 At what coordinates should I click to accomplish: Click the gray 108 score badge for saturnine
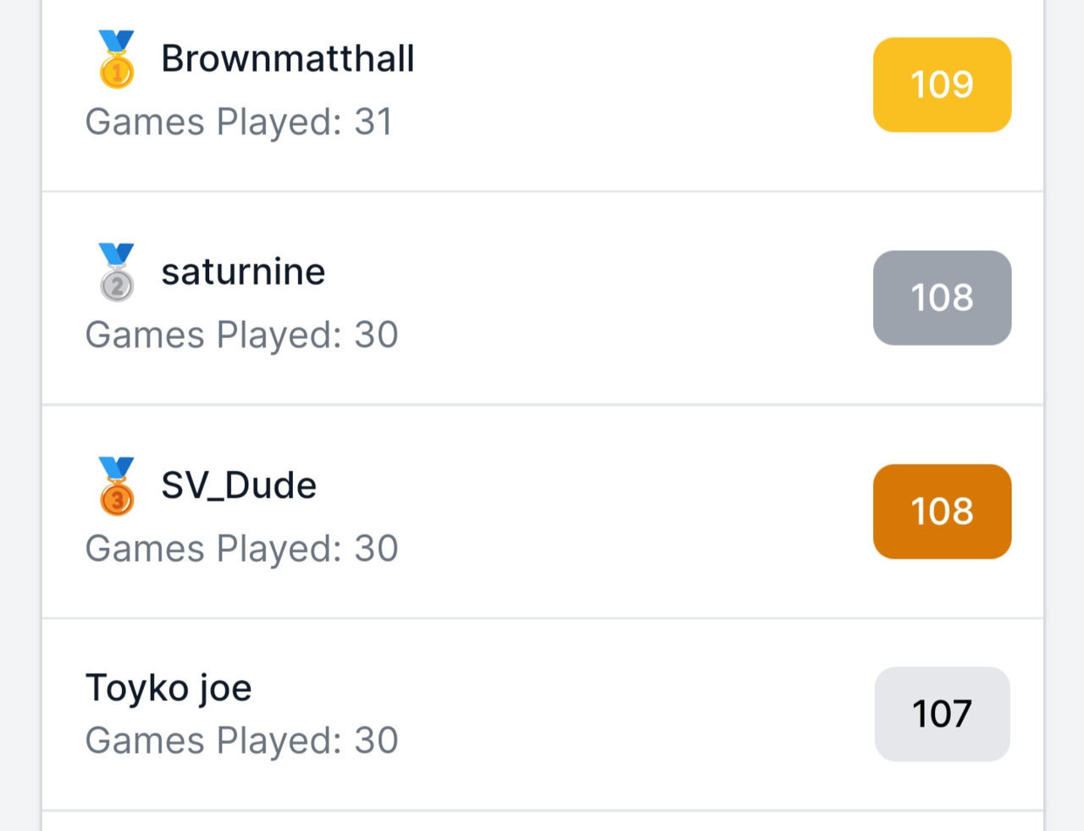pos(942,297)
